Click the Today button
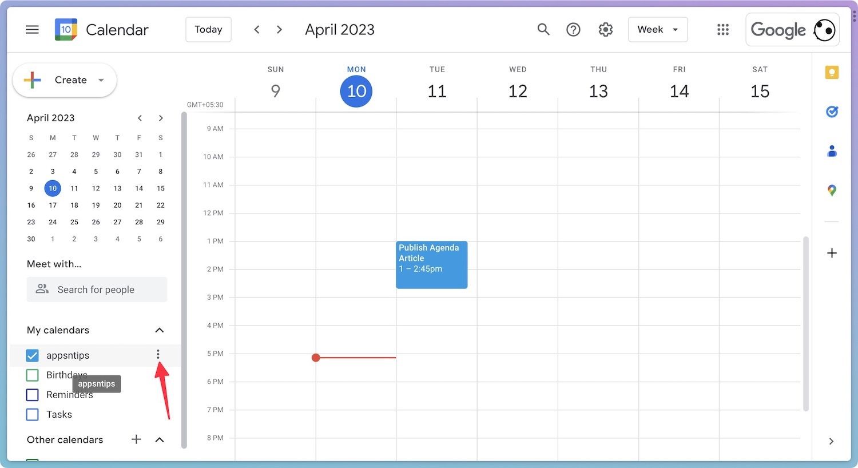 208,30
